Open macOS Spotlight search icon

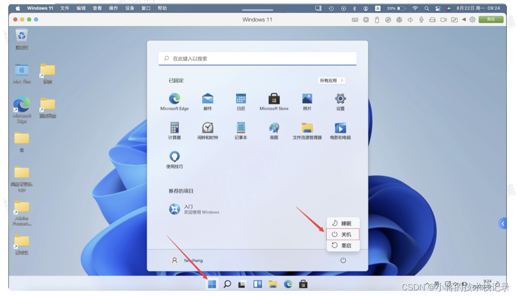coord(426,8)
